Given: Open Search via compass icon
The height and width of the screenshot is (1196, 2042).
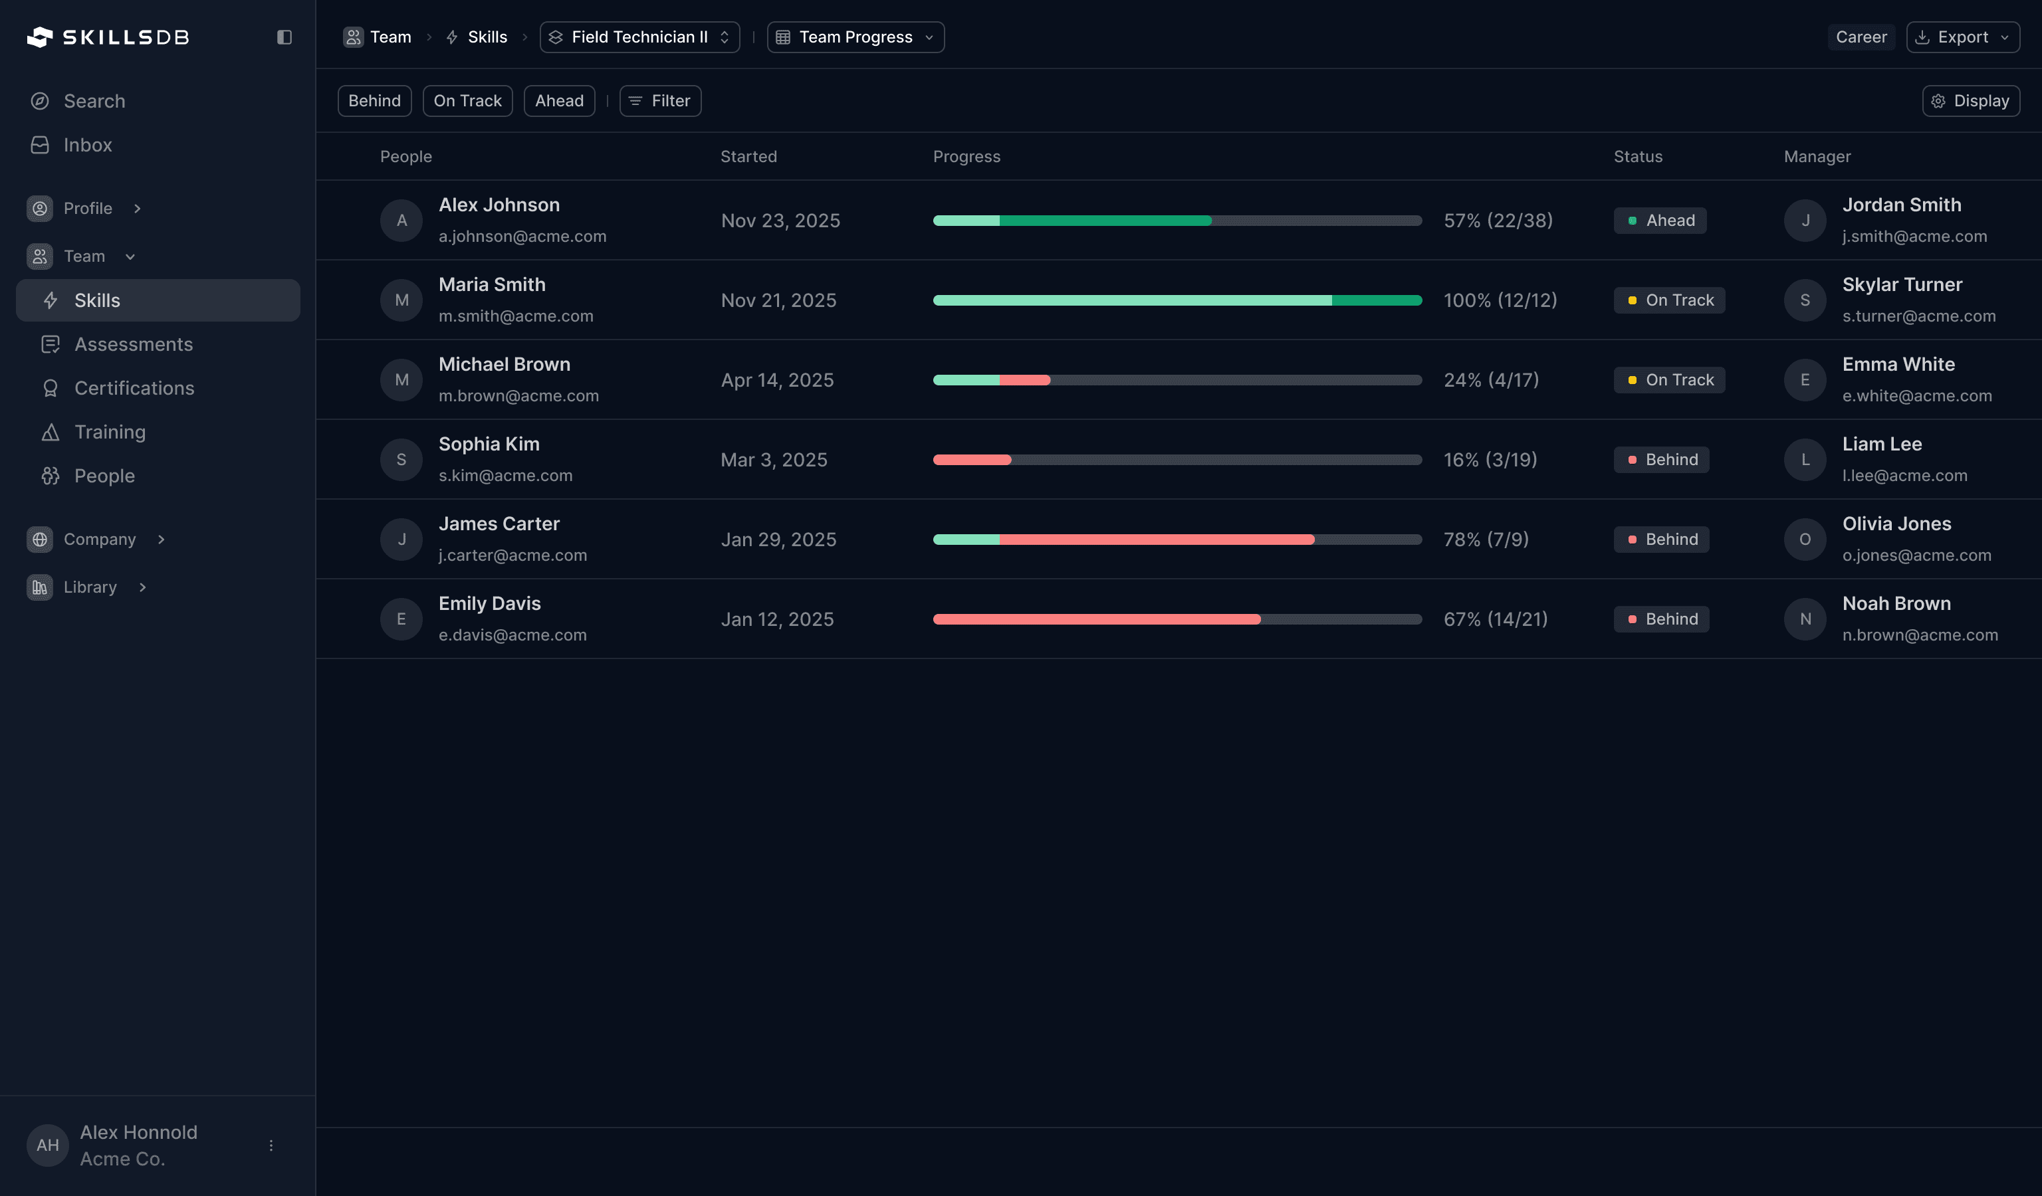Looking at the screenshot, I should (40, 101).
